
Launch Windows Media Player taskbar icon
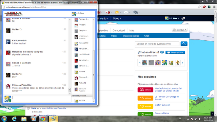(x=34, y=119)
